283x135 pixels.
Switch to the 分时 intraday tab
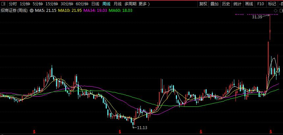tap(13, 4)
